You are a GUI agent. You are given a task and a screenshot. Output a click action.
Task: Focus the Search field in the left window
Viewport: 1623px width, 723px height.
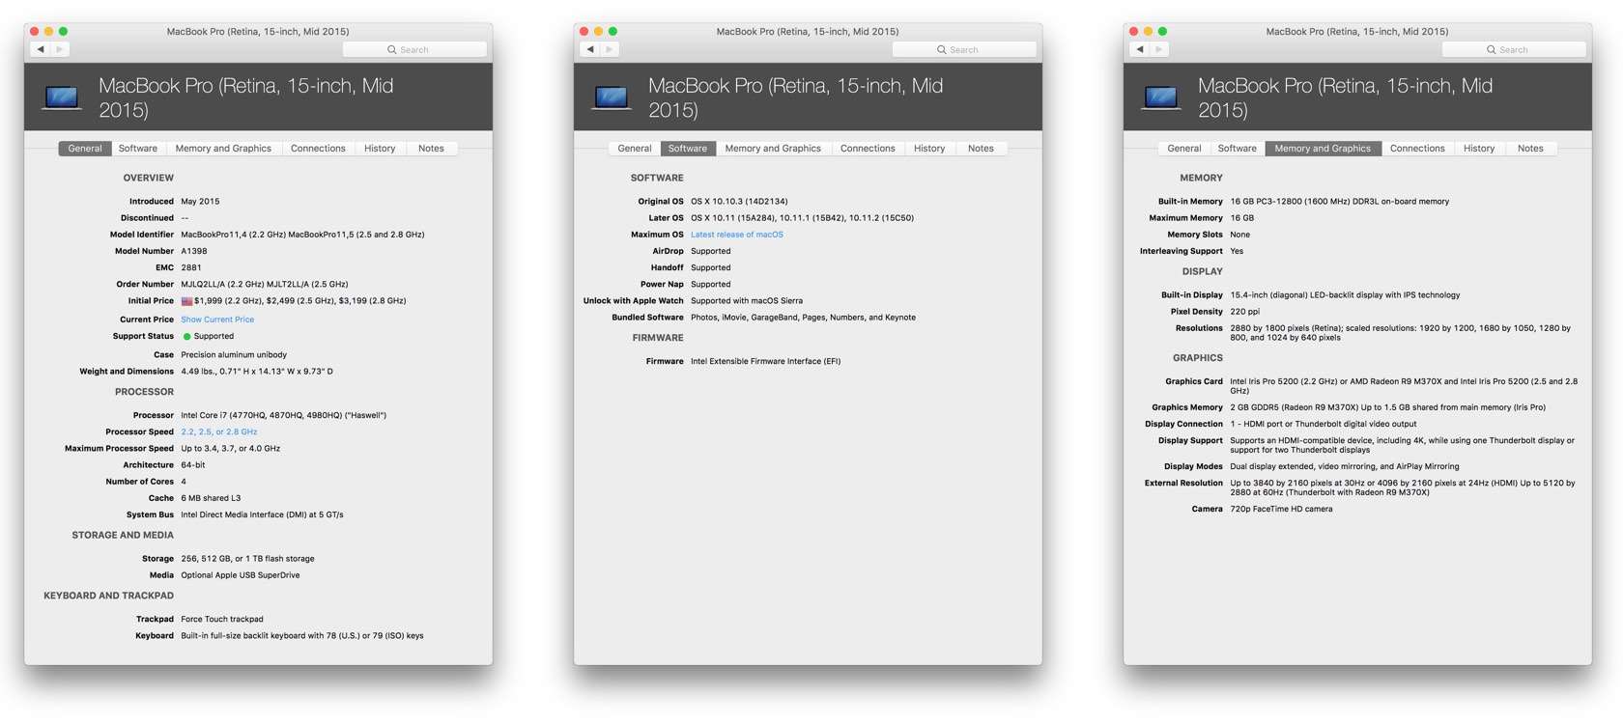pos(414,49)
